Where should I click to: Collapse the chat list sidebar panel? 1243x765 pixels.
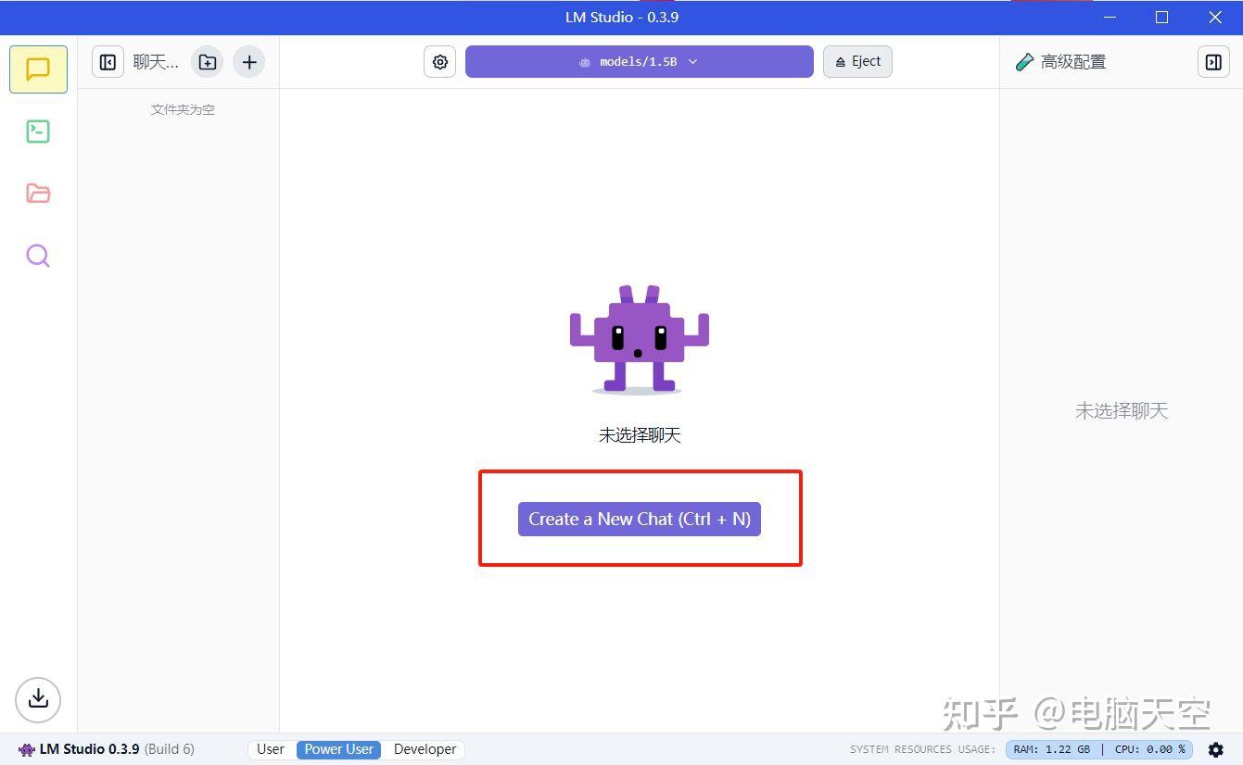pyautogui.click(x=108, y=62)
